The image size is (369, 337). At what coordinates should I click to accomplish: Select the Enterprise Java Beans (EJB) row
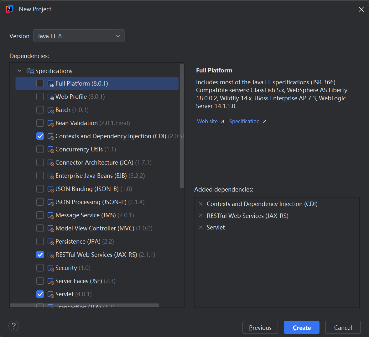coord(97,176)
